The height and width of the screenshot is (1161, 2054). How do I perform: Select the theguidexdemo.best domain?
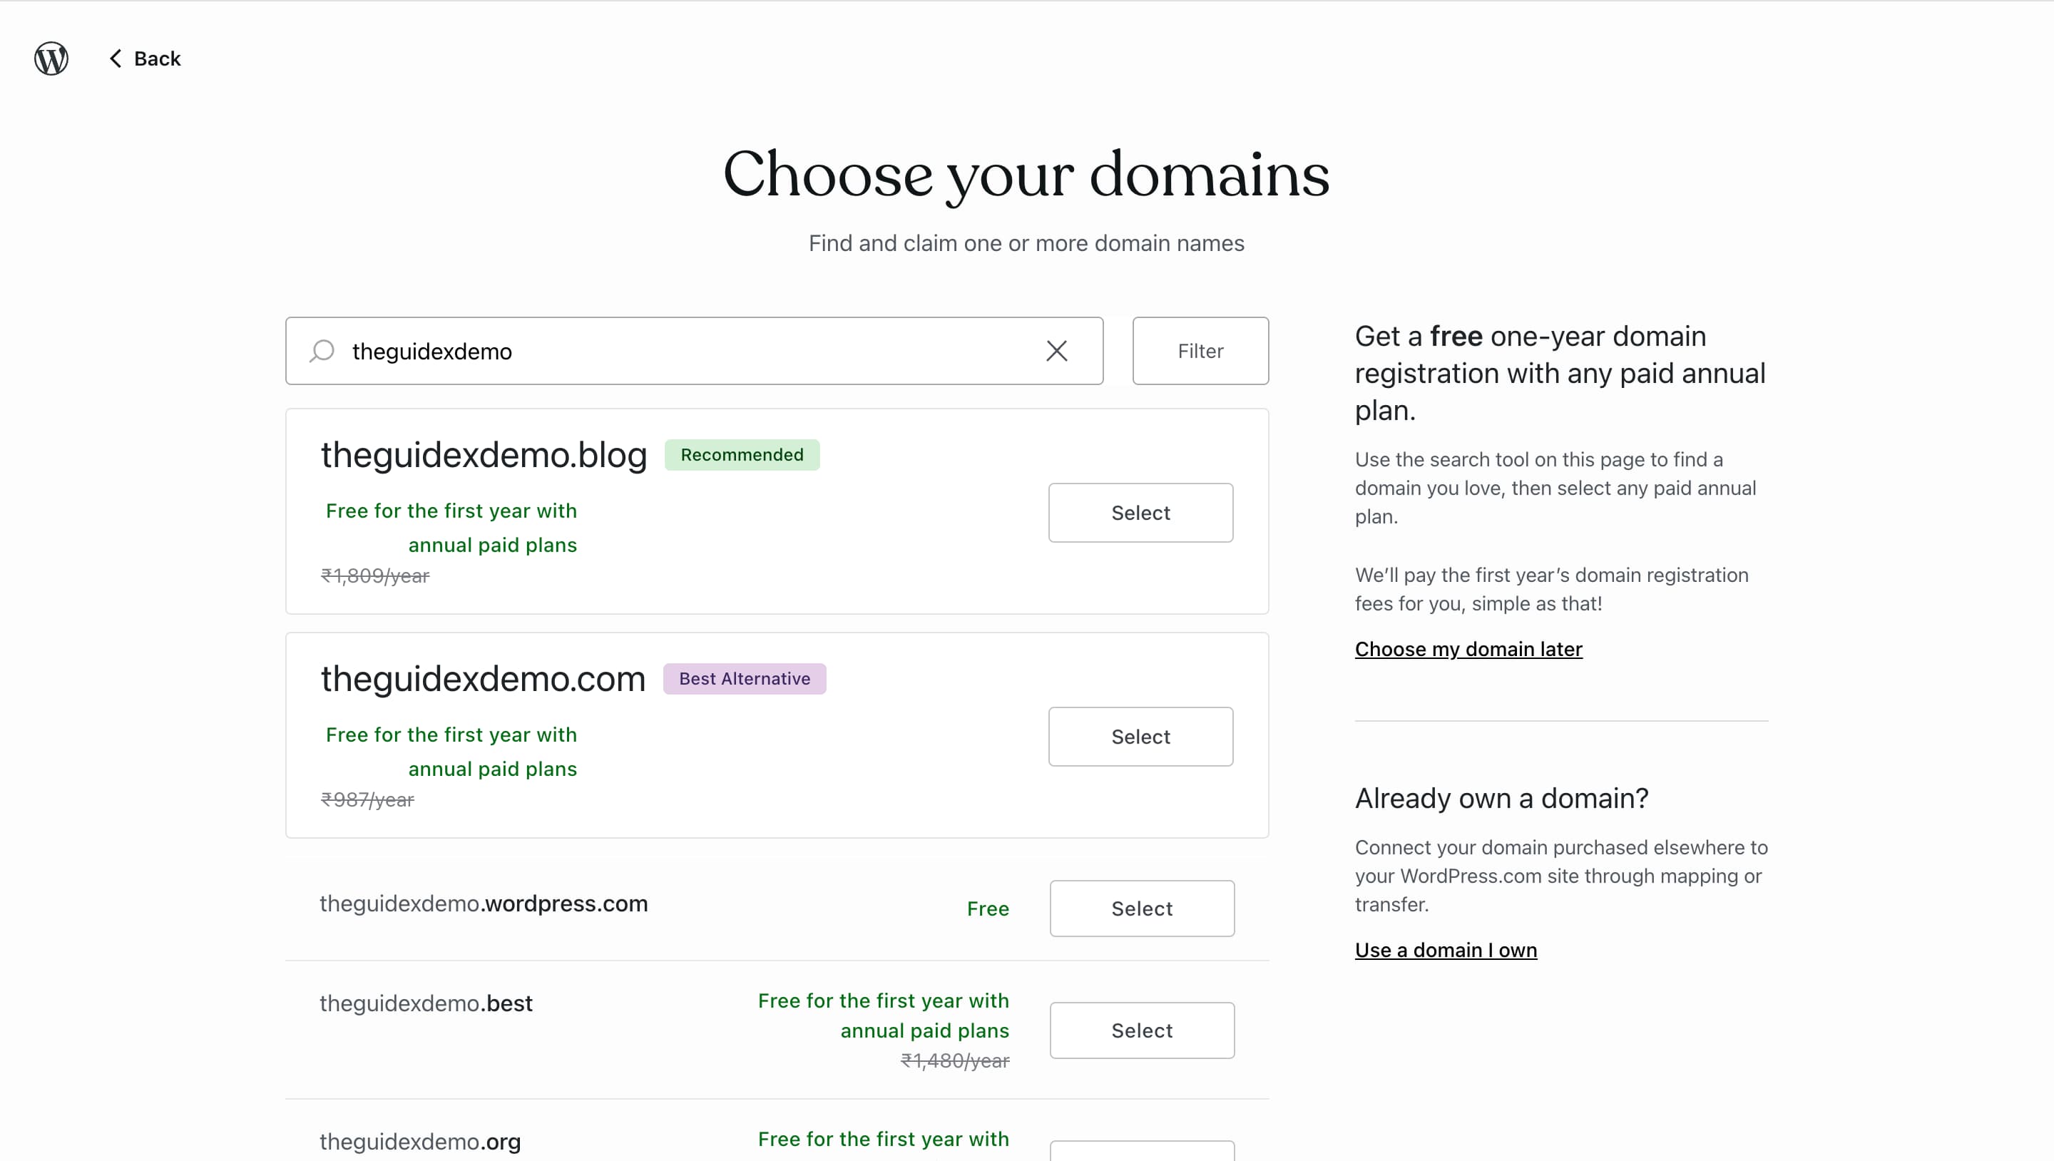1142,1030
